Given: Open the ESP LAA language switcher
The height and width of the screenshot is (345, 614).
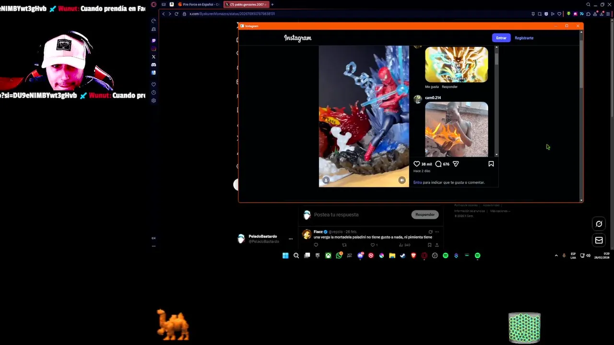Looking at the screenshot, I should (573, 255).
